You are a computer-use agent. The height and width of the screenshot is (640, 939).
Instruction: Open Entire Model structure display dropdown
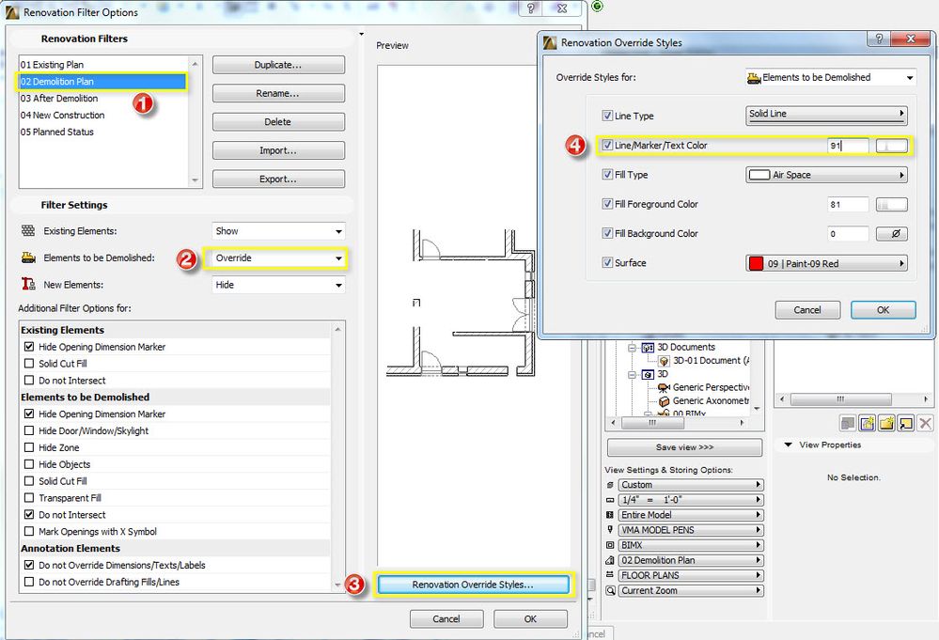point(691,515)
